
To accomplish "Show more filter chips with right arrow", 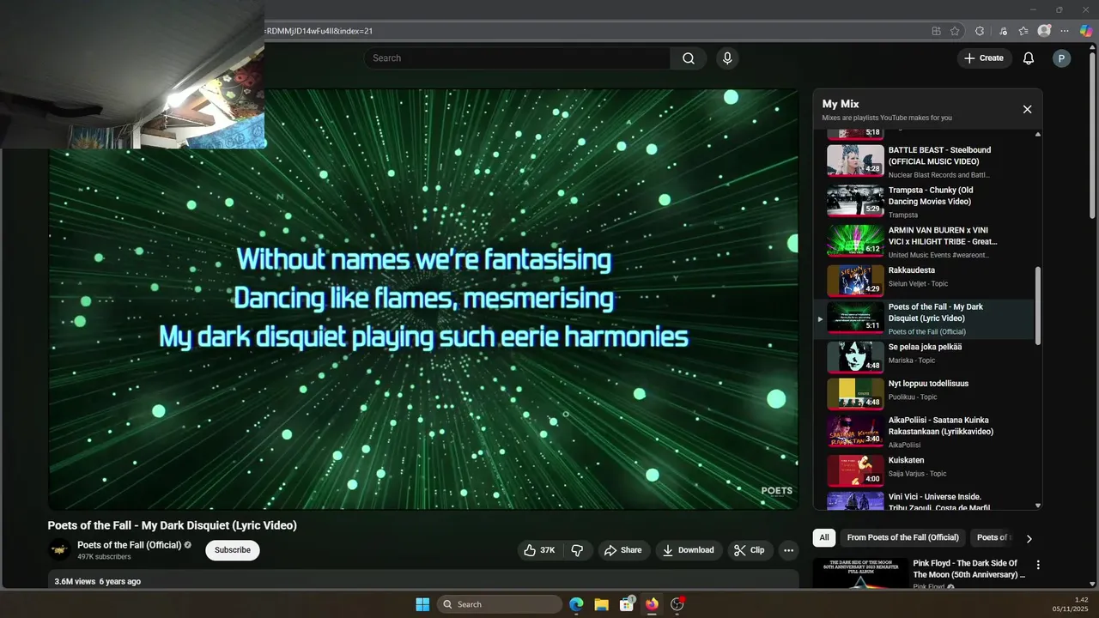I will [1029, 538].
